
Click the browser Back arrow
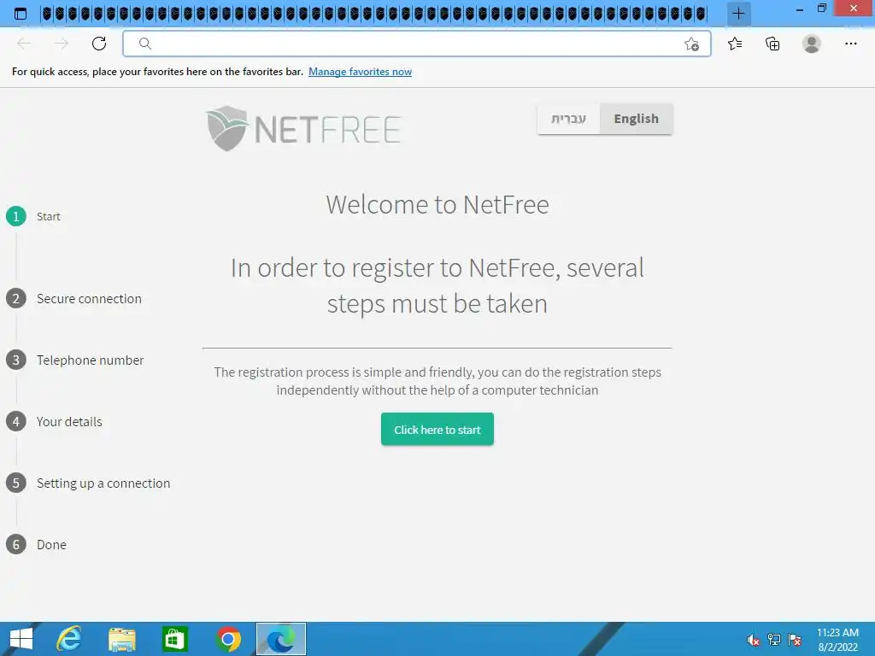point(24,44)
